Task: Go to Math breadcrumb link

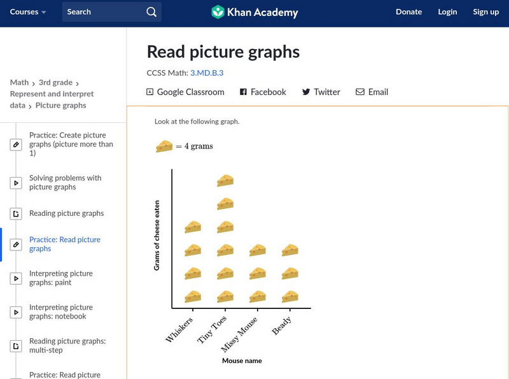Action: pyautogui.click(x=19, y=82)
